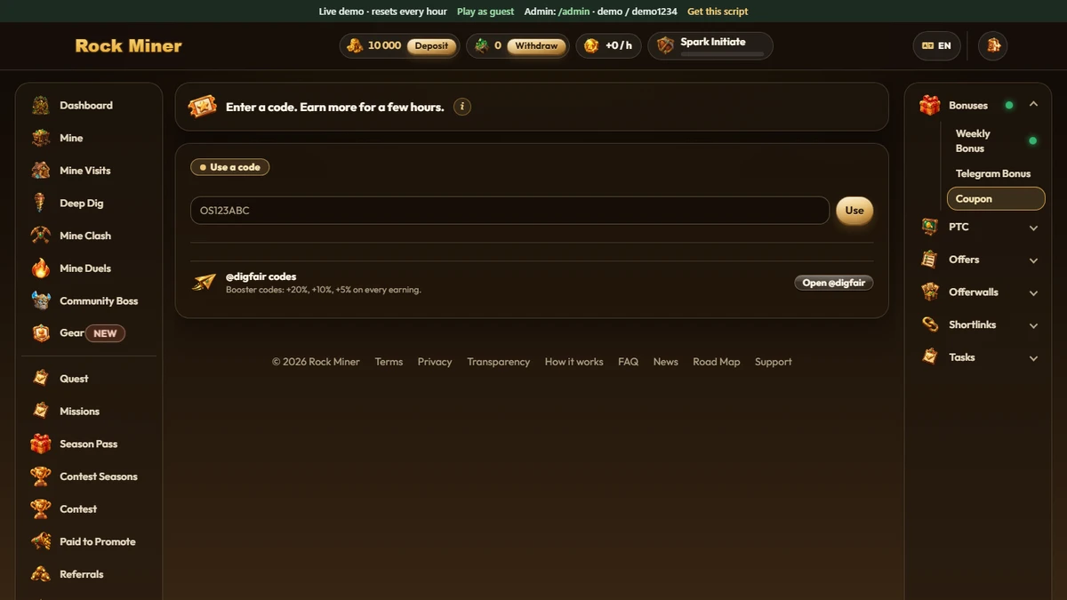The height and width of the screenshot is (600, 1067).
Task: Open Mine Visits via its icon
Action: pyautogui.click(x=41, y=171)
